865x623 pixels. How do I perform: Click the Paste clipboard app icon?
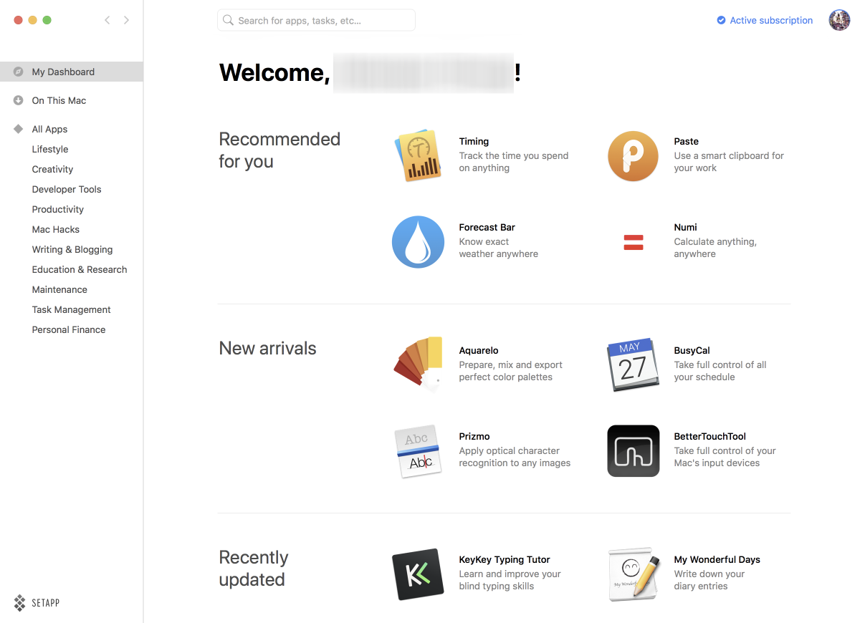[x=633, y=156]
